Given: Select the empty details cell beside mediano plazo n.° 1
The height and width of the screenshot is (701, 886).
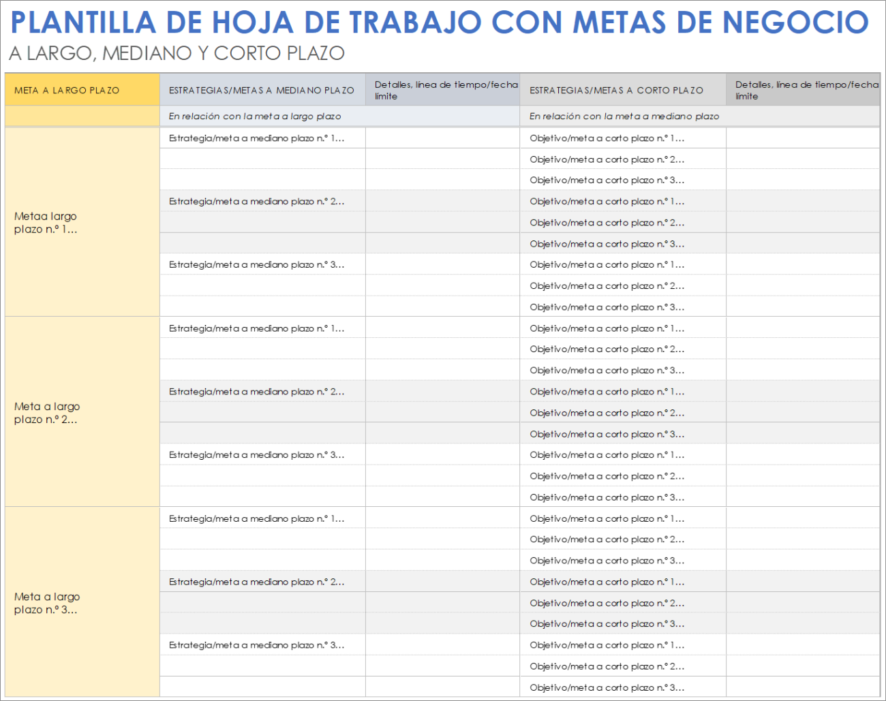Looking at the screenshot, I should point(442,137).
